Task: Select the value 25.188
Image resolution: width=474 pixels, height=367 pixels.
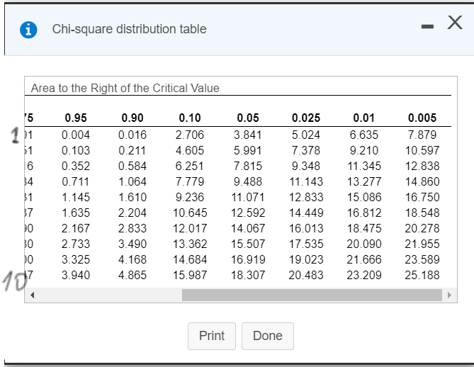Action: pyautogui.click(x=422, y=275)
